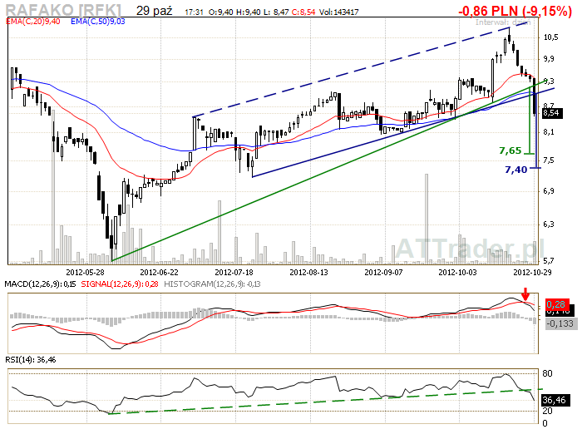Click the 9,9 price axis label
Viewport: 582px width, 434px height.
549,59
